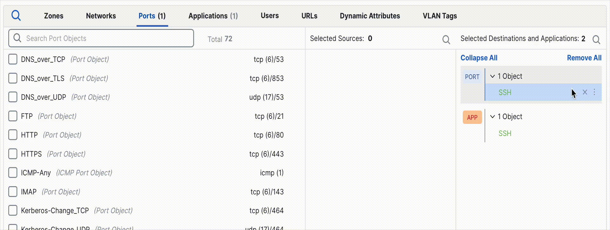This screenshot has width=610, height=230.
Task: Click the FTP object name
Action: coord(27,116)
